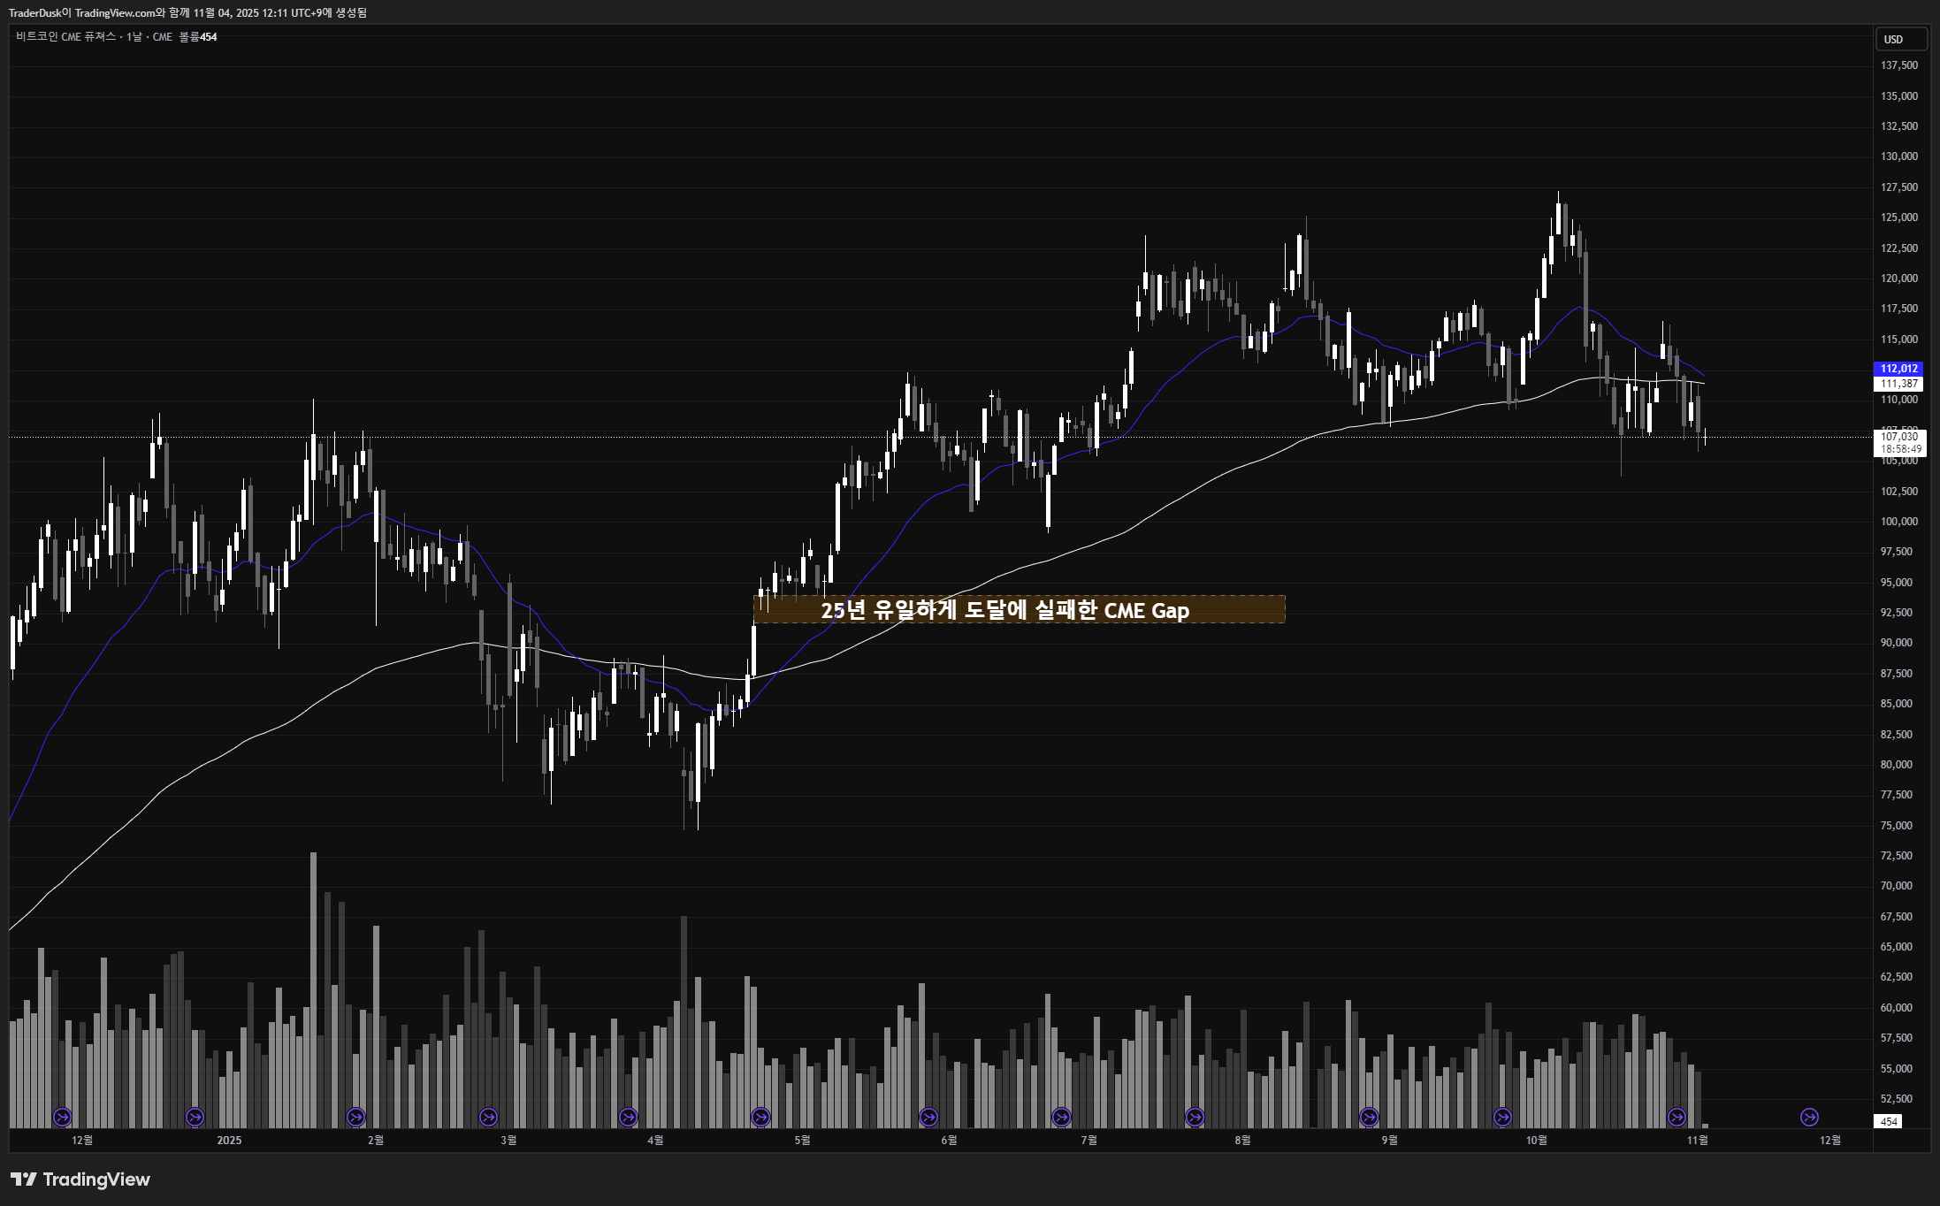Click the 18:58:49 bar countdown timer
The width and height of the screenshot is (1940, 1206).
click(1899, 448)
